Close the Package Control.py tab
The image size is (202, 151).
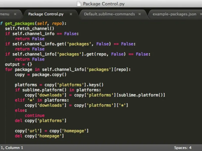click(x=71, y=14)
